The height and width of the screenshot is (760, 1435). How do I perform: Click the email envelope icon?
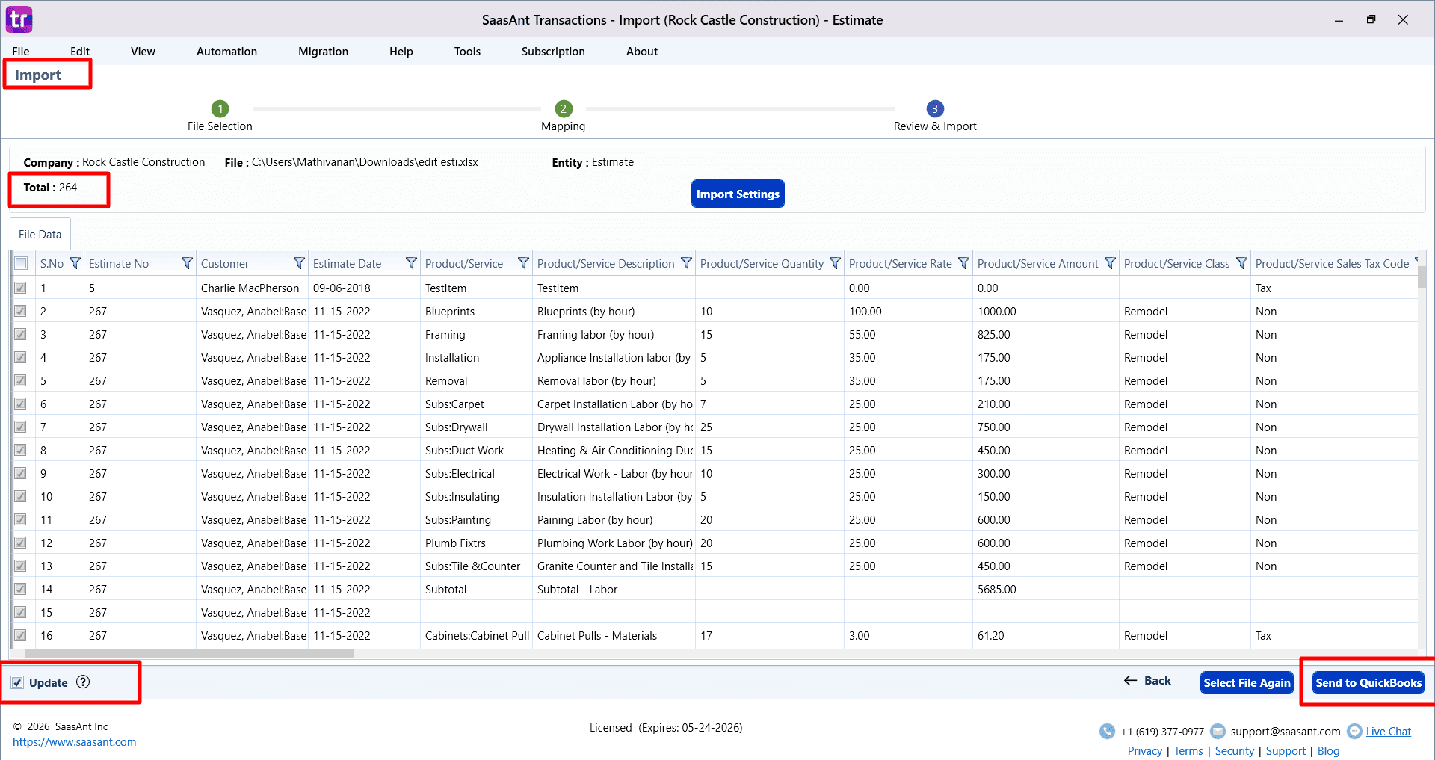click(x=1218, y=732)
